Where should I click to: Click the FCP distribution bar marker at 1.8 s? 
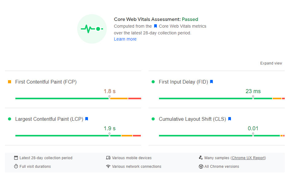click(x=109, y=97)
